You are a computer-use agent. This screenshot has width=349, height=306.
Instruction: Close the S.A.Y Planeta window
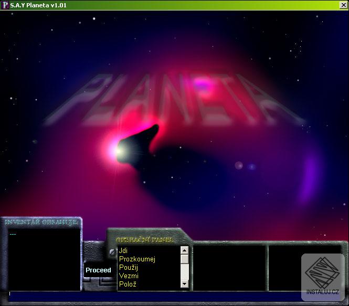pyautogui.click(x=343, y=5)
